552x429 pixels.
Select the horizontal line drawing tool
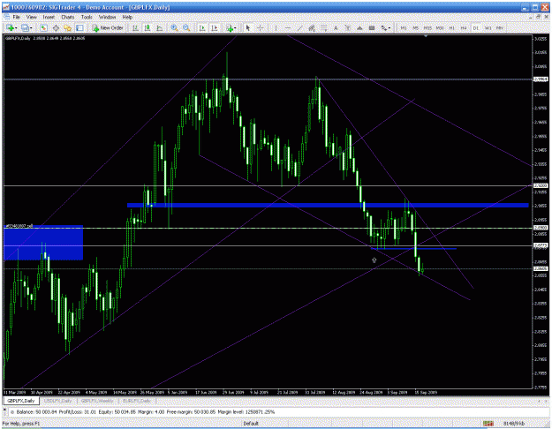[288, 27]
